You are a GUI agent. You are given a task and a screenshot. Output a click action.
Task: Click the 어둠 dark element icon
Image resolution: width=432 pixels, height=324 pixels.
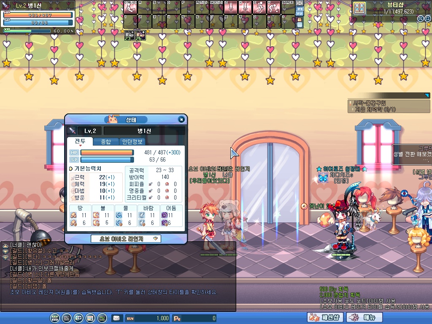click(x=165, y=215)
